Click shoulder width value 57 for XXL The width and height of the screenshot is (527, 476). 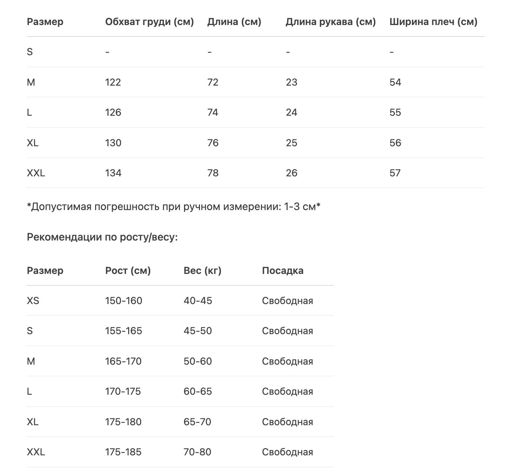[x=395, y=173]
